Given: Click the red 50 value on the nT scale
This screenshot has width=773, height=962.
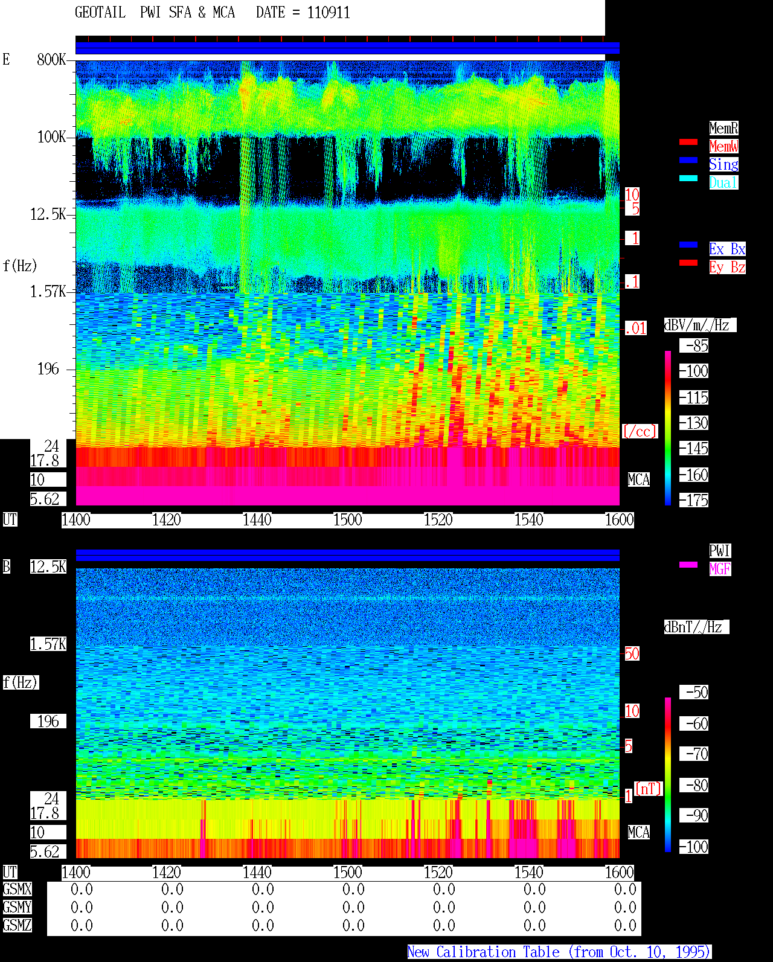Looking at the screenshot, I should coord(632,653).
